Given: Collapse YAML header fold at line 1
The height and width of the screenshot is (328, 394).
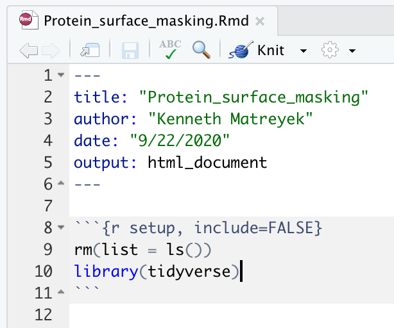Looking at the screenshot, I should click(61, 75).
